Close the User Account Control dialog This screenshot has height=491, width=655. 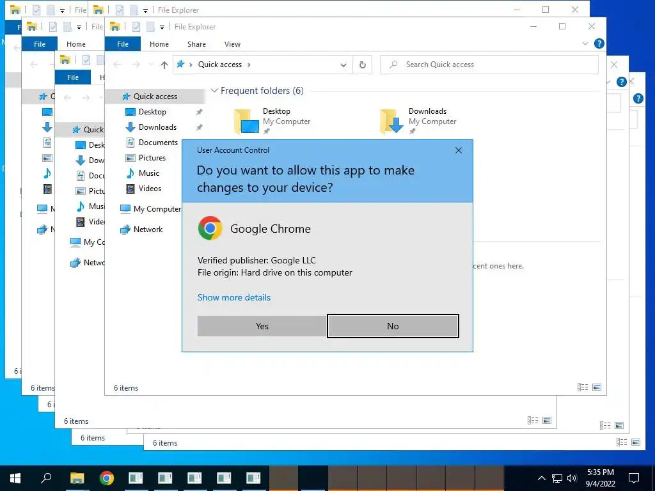coord(459,150)
